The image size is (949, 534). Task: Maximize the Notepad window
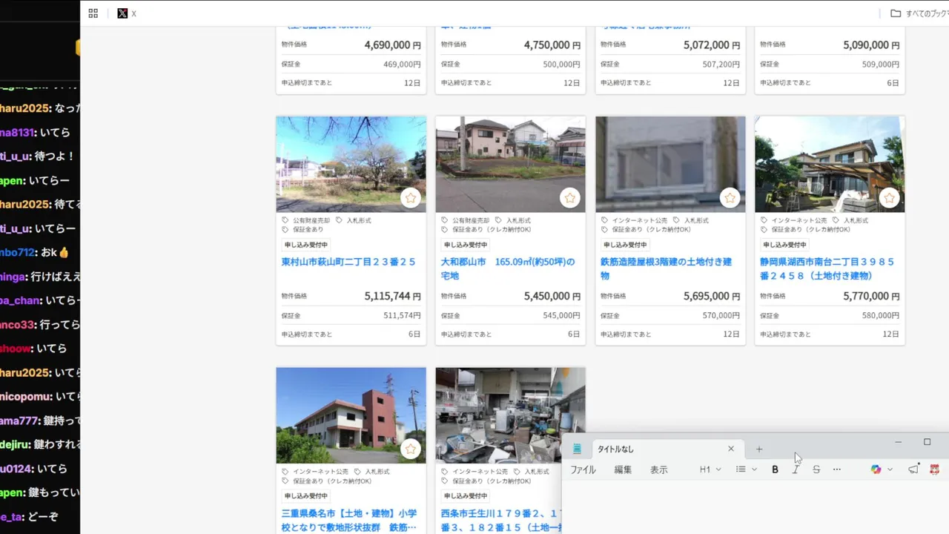[x=927, y=442]
